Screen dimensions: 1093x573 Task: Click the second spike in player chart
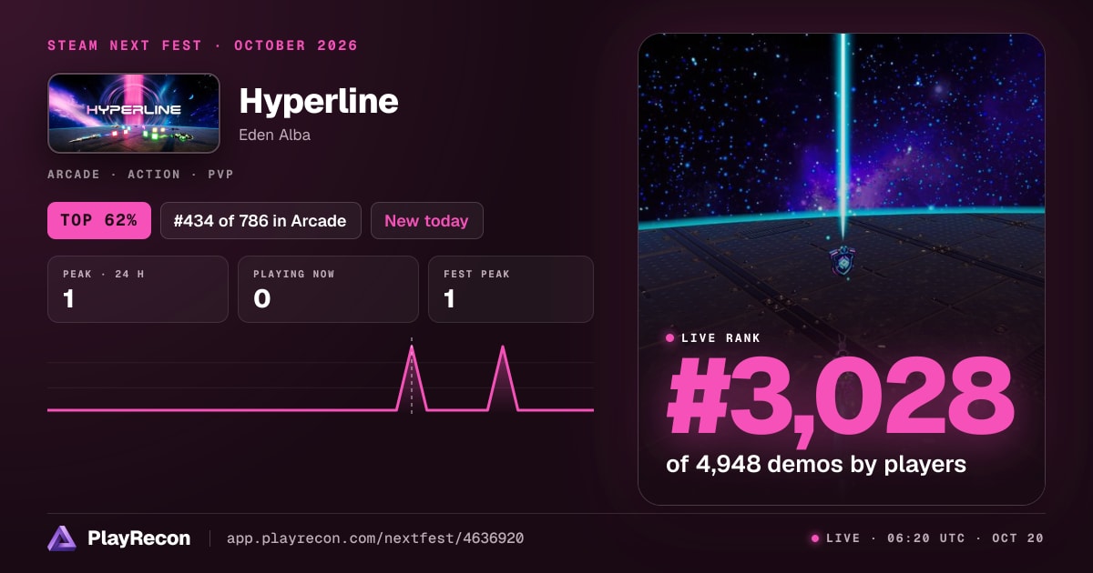point(502,377)
